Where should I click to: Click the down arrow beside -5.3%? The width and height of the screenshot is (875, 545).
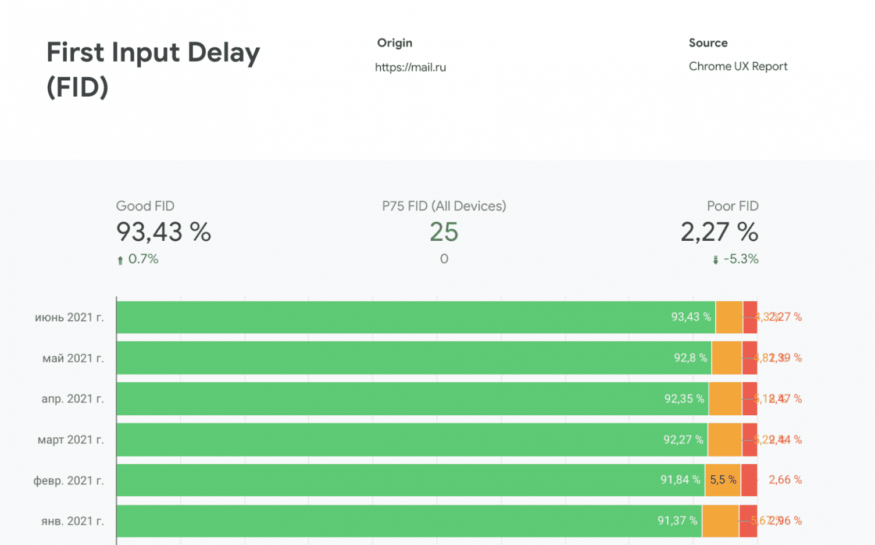point(715,260)
